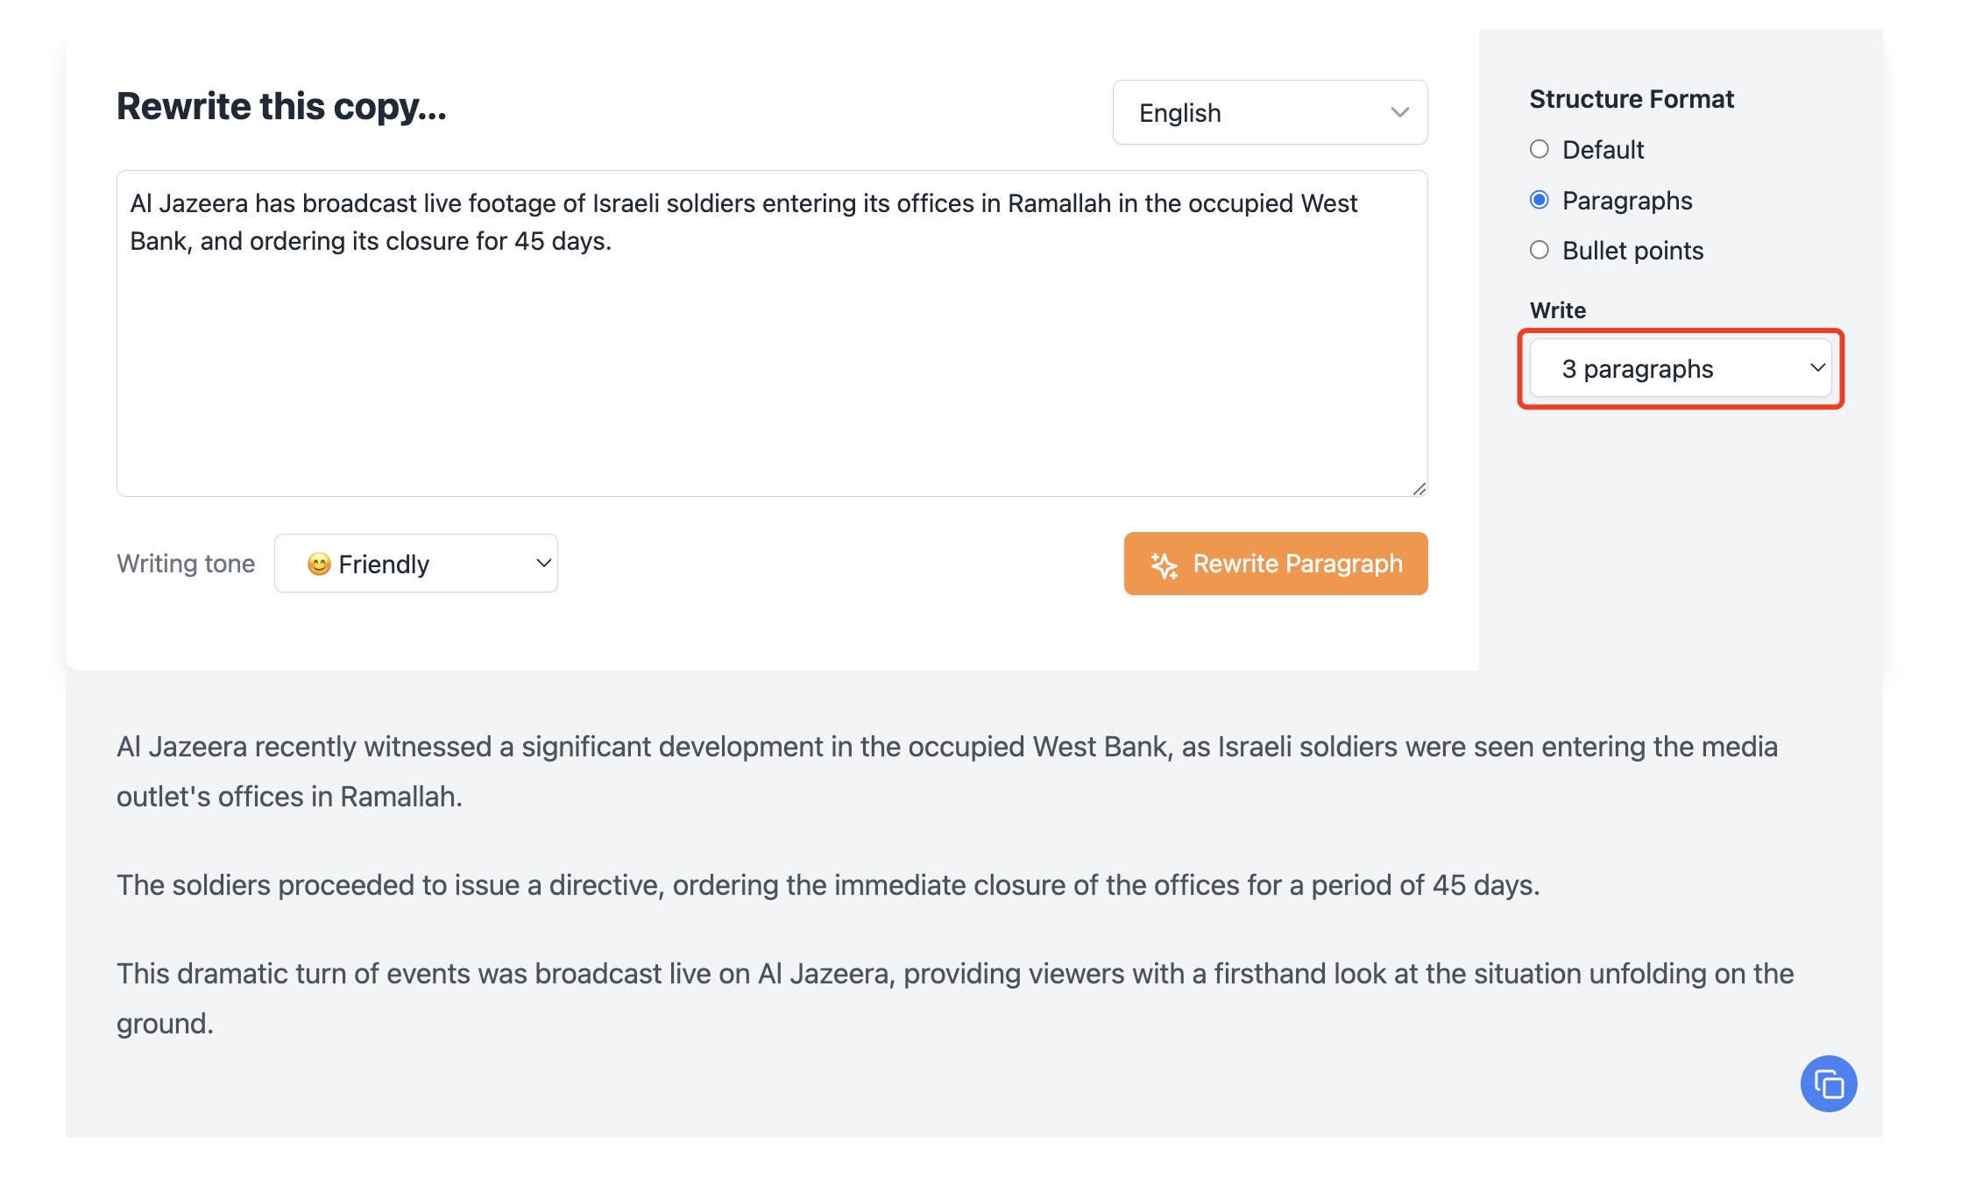Image resolution: width=1968 pixels, height=1178 pixels.
Task: Click the Structure Format section header
Action: pos(1631,98)
